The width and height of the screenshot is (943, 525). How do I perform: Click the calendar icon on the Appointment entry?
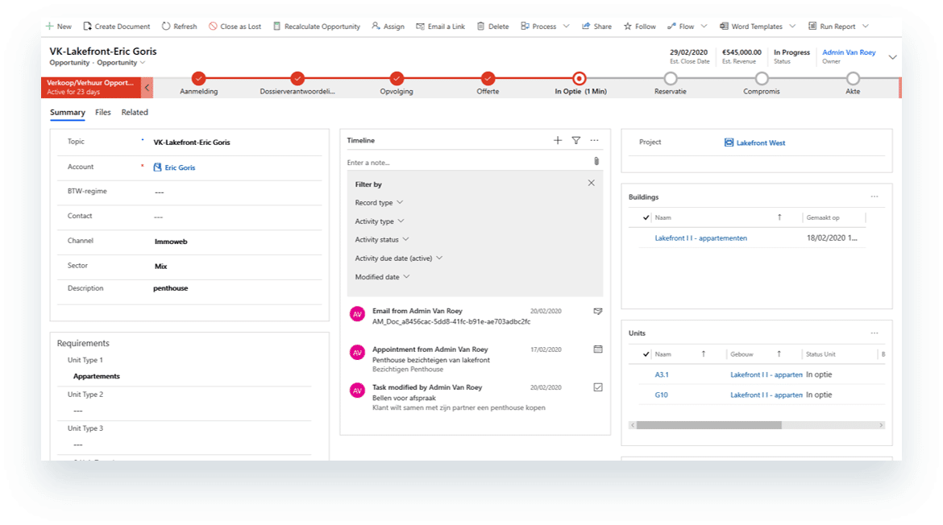[x=598, y=349]
